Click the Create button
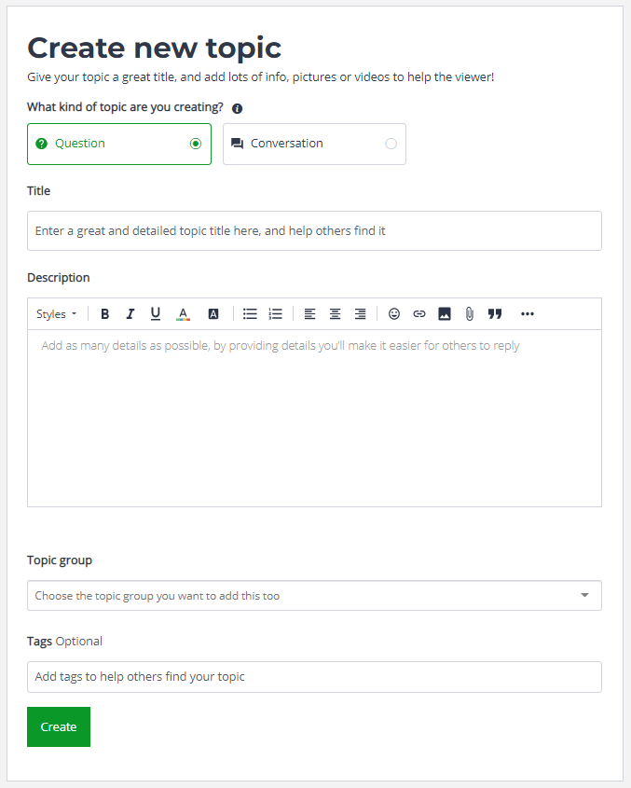 point(59,726)
